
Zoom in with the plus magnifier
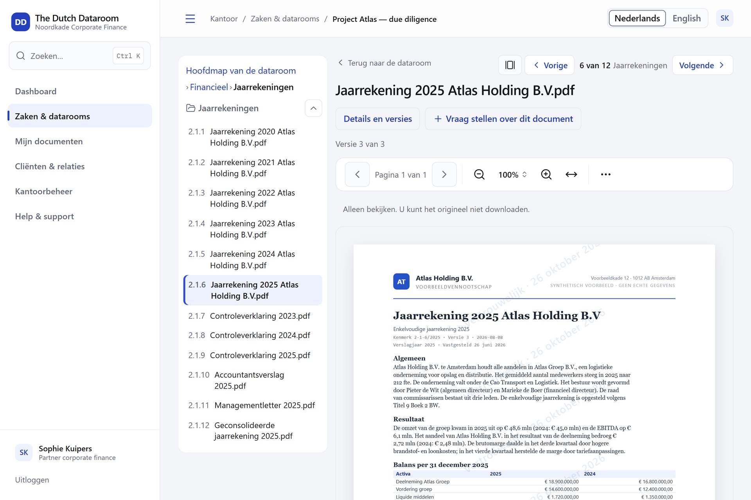point(546,175)
